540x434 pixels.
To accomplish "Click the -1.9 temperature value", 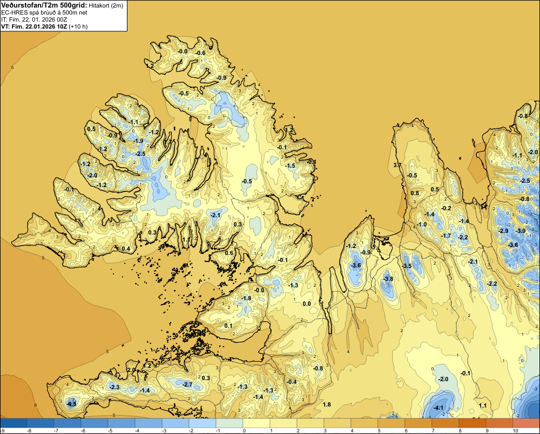I will click(x=138, y=141).
